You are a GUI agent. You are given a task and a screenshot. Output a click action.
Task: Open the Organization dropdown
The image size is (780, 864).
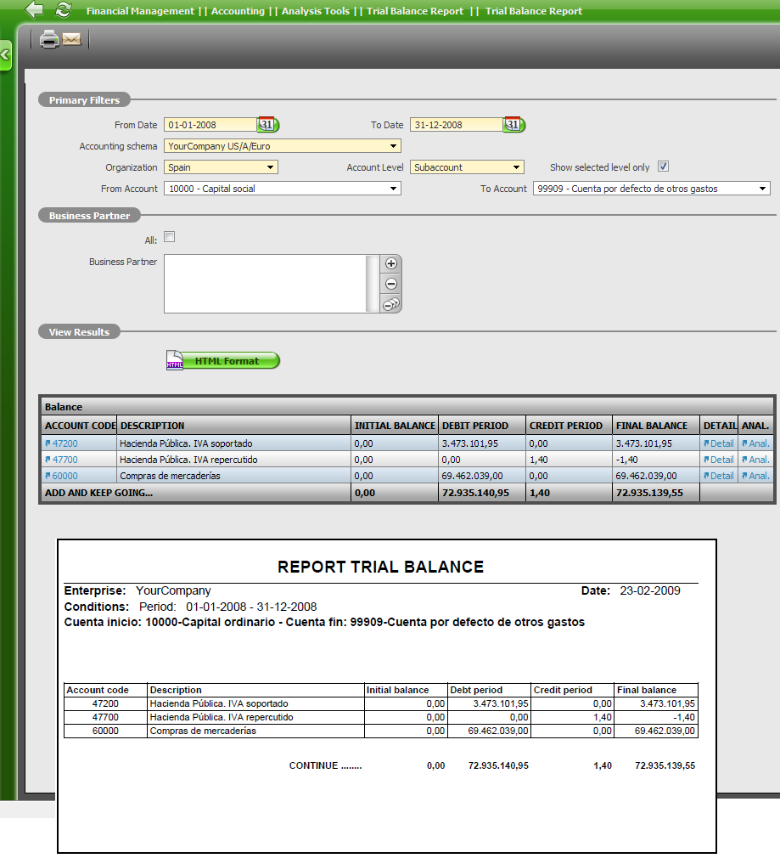221,167
